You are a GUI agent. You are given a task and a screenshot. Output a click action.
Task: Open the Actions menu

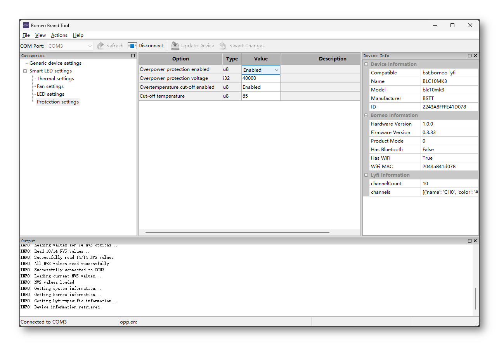pos(59,35)
